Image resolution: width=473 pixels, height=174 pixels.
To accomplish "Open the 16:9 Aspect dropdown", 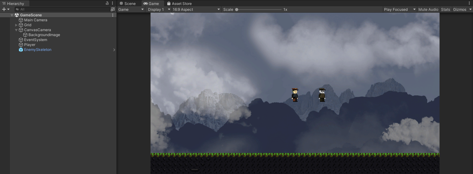I will (196, 9).
